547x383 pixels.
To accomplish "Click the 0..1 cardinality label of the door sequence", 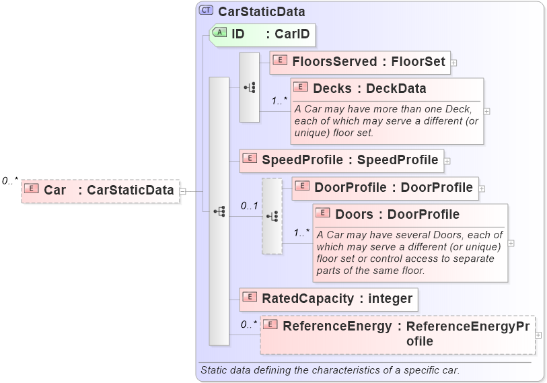I will 250,206.
